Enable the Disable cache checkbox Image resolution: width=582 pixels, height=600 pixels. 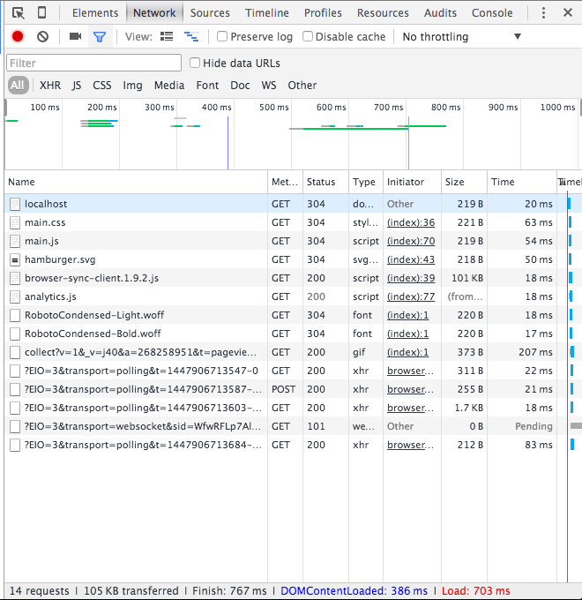[308, 36]
